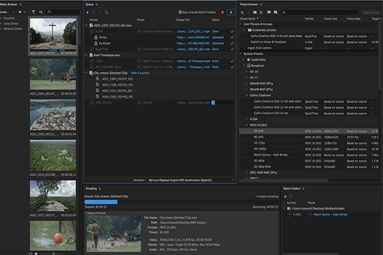Screen dimensions: 383x255
Task: Expand the Audio Only preset group
Action: (x=244, y=59)
